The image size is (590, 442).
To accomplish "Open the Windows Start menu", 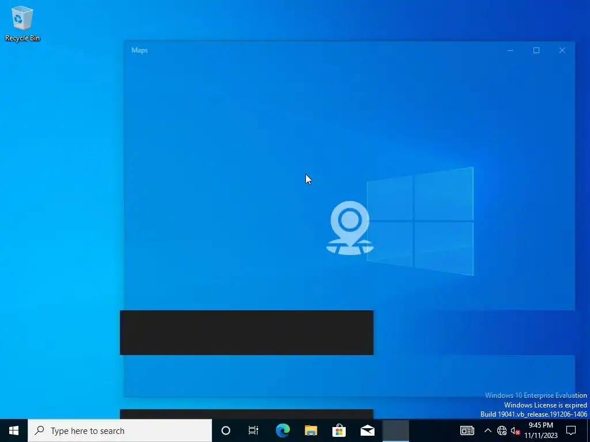I will click(x=14, y=430).
